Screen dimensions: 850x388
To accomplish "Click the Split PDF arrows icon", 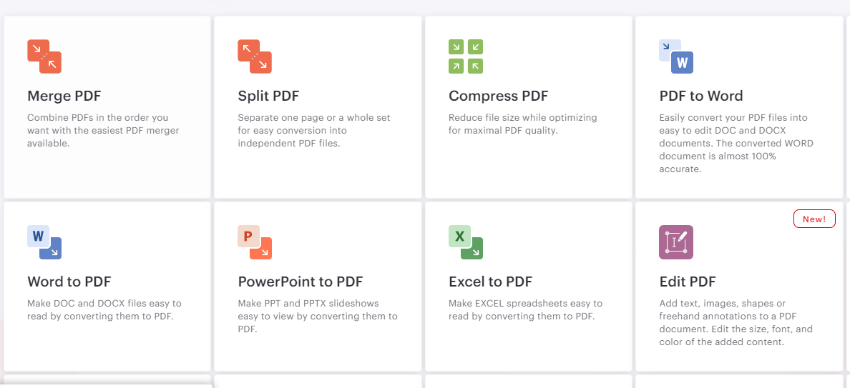I will [x=255, y=56].
